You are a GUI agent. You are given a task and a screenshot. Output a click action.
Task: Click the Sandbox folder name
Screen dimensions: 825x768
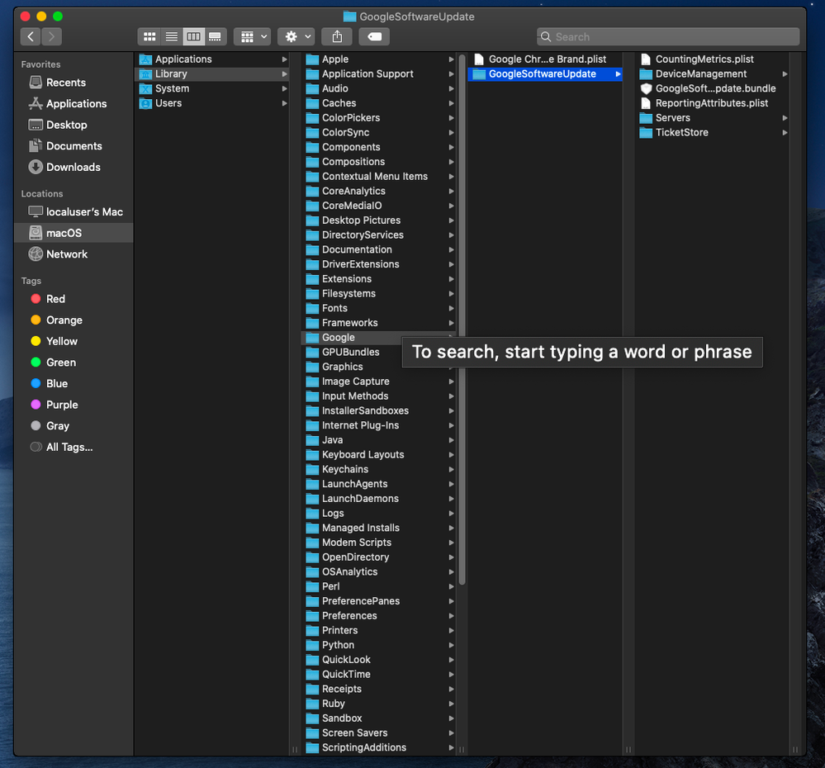coord(342,718)
